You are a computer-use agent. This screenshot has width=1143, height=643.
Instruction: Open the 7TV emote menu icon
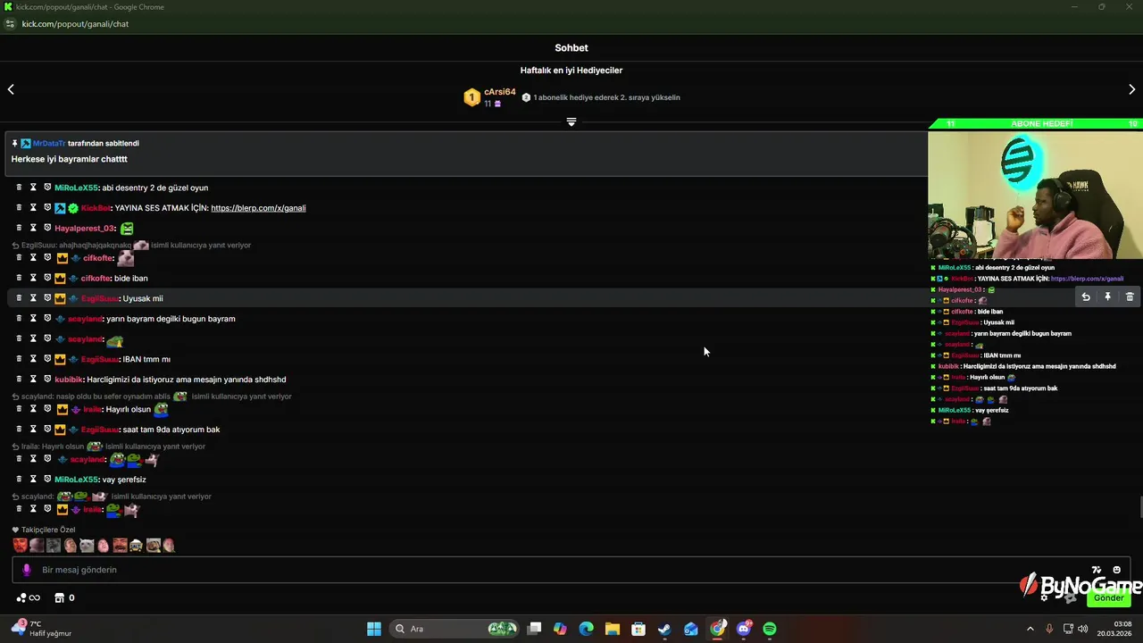pyautogui.click(x=1097, y=570)
